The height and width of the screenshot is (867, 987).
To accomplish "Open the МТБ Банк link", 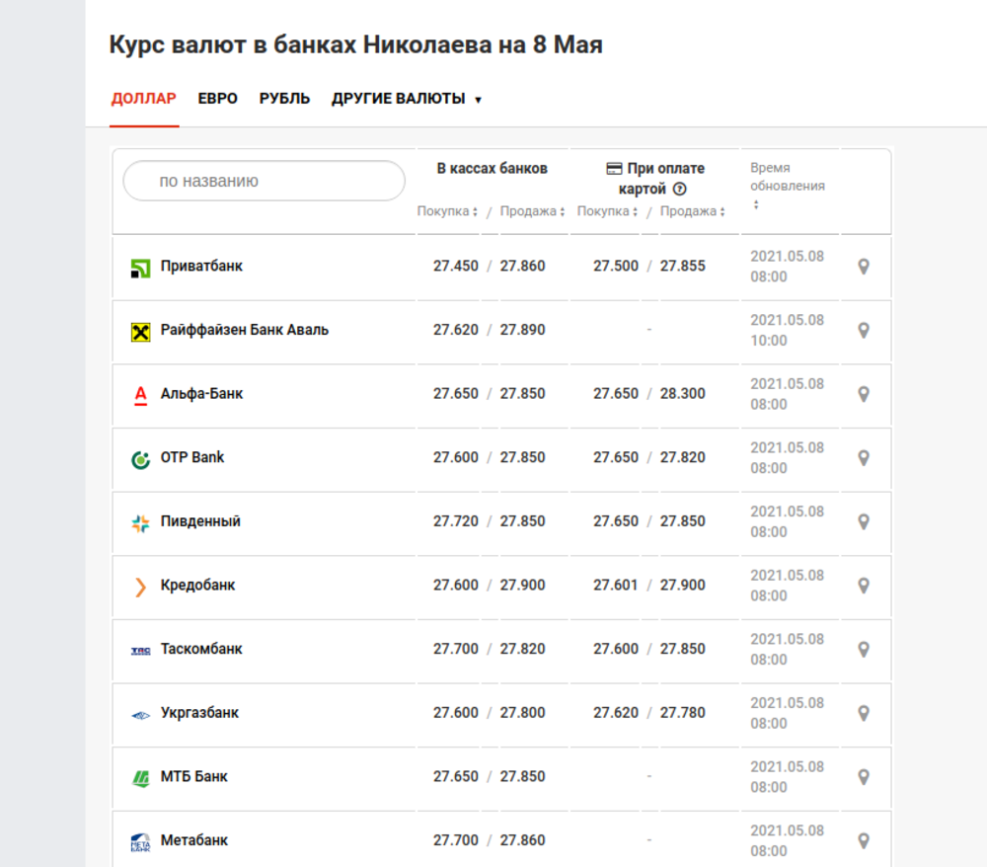I will coord(193,777).
